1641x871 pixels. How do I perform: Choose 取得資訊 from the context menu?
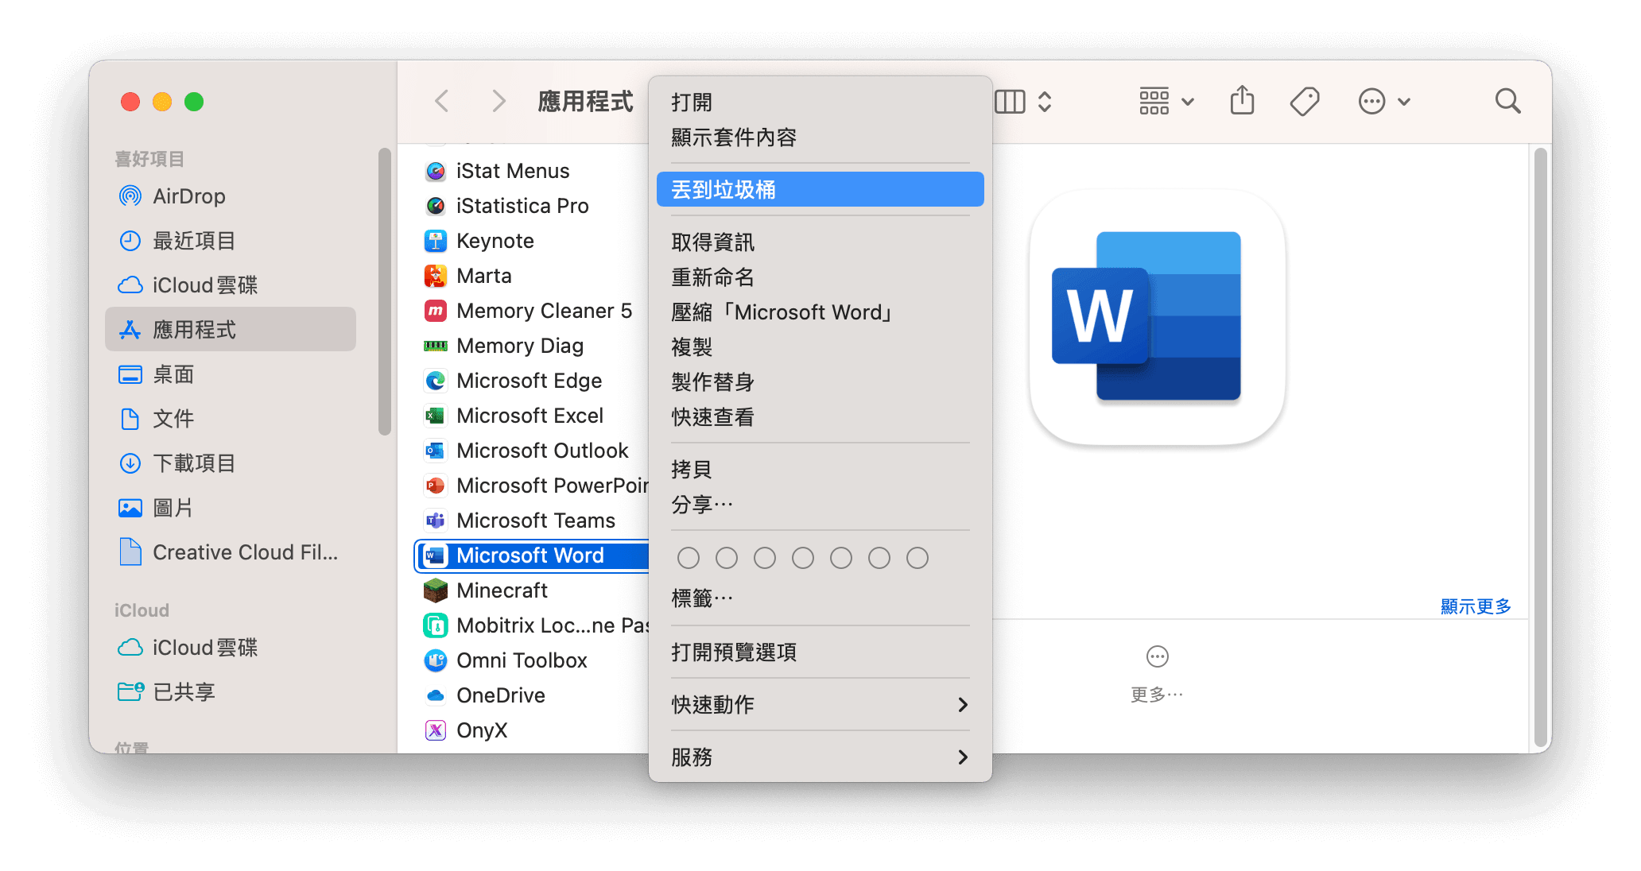[820, 242]
